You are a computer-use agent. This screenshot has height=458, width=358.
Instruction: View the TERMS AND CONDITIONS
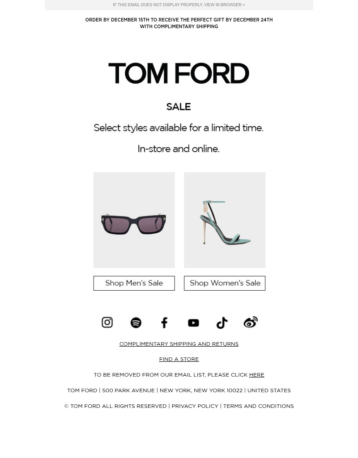(x=258, y=406)
